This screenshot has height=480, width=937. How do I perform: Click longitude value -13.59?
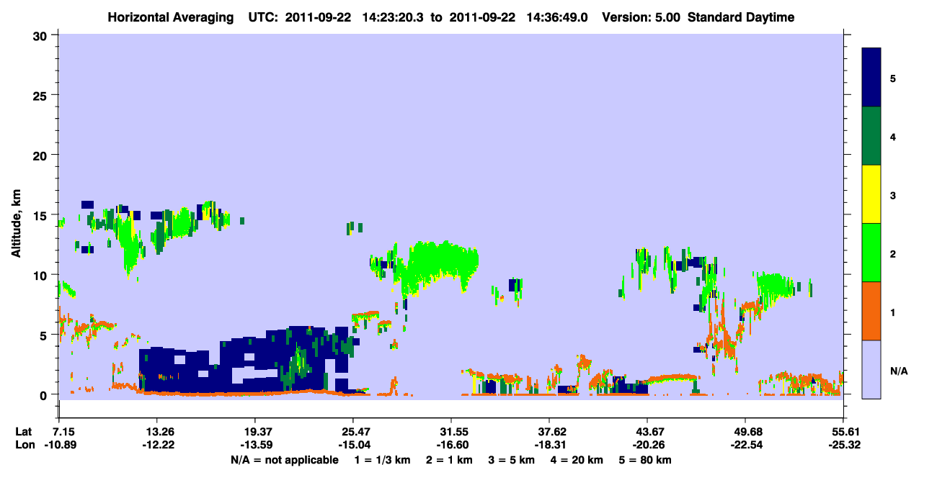[255, 445]
